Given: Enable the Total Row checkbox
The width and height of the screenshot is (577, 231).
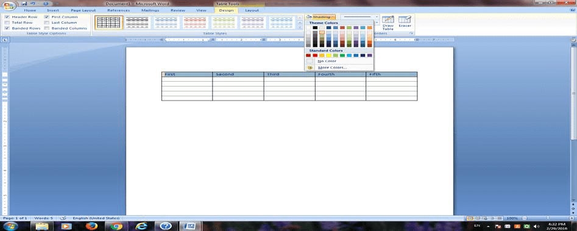Looking at the screenshot, I should tap(7, 23).
